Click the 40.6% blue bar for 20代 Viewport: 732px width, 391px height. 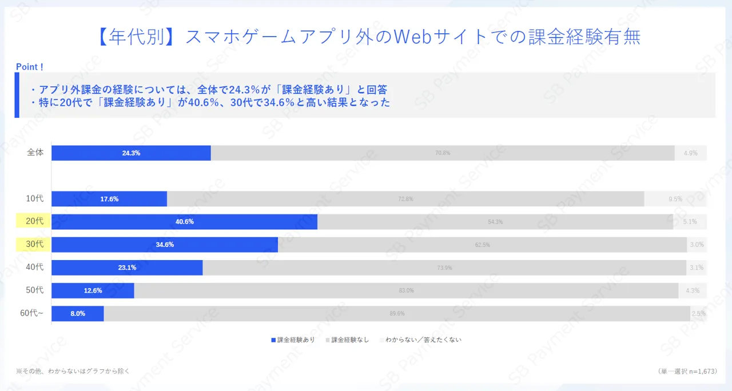tap(184, 222)
